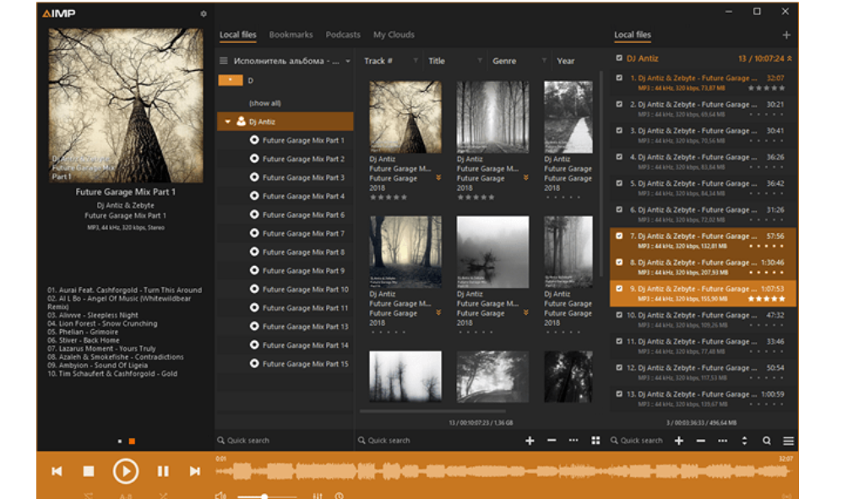Open the playlist hamburger menu

pyautogui.click(x=788, y=441)
